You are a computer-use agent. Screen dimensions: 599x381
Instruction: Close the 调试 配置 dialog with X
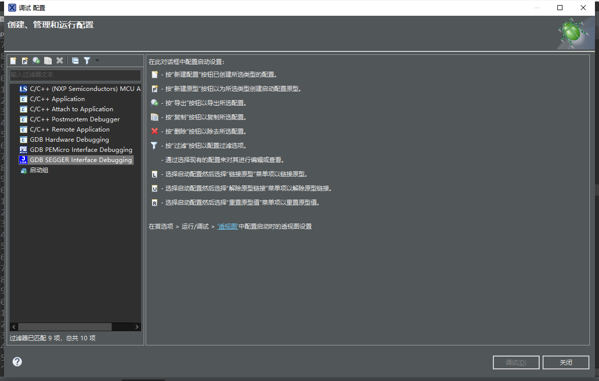point(583,8)
